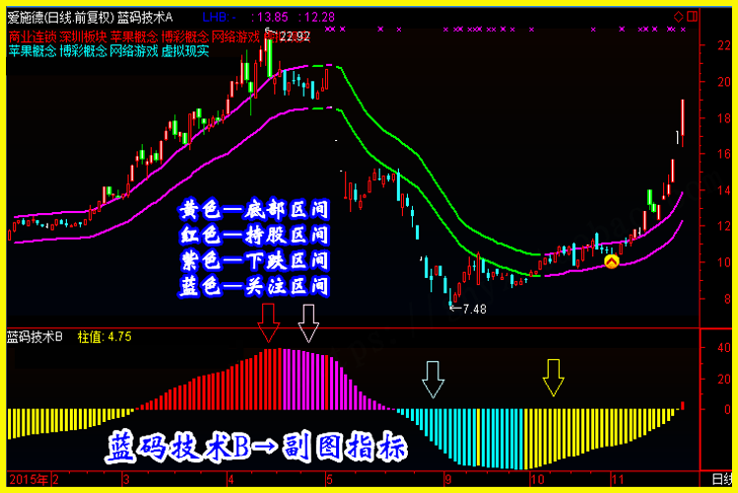Click month 4 on the time axis
Screen dimensions: 738x493
pyautogui.click(x=231, y=480)
